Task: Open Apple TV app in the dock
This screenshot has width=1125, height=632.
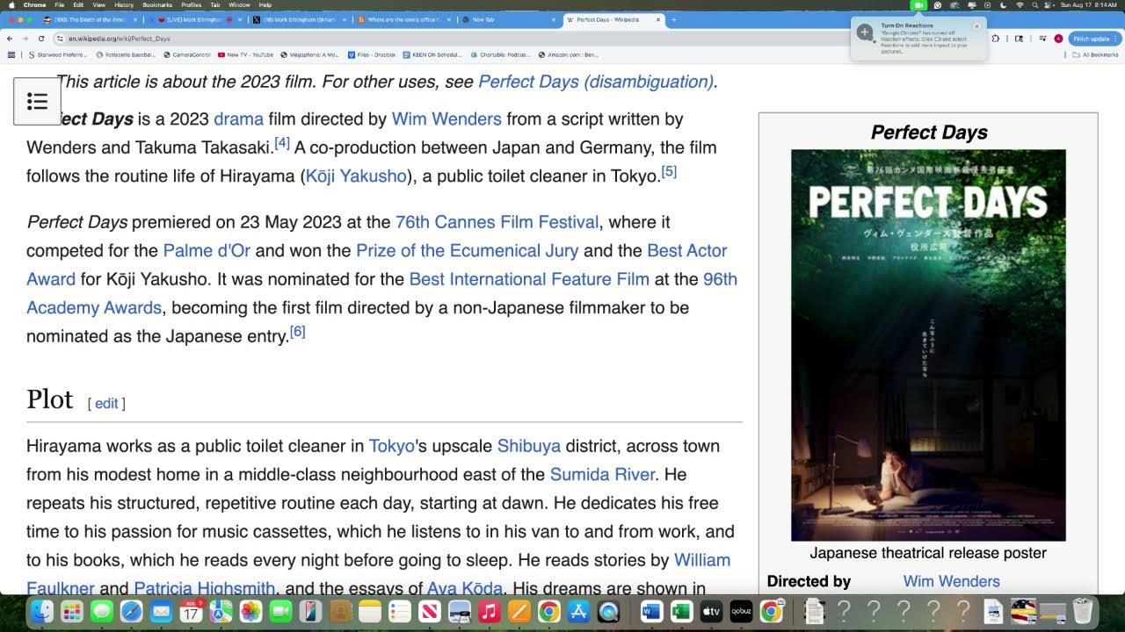Action: pos(711,611)
